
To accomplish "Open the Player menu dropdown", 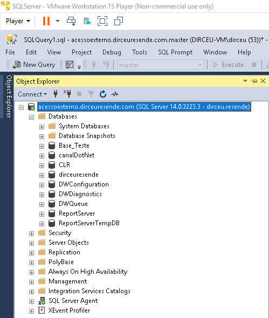I will (18, 21).
